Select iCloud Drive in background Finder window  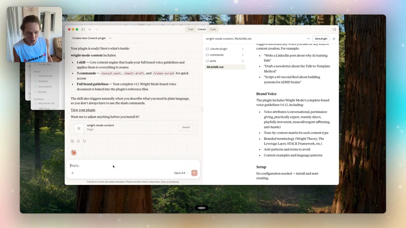click(45, 76)
